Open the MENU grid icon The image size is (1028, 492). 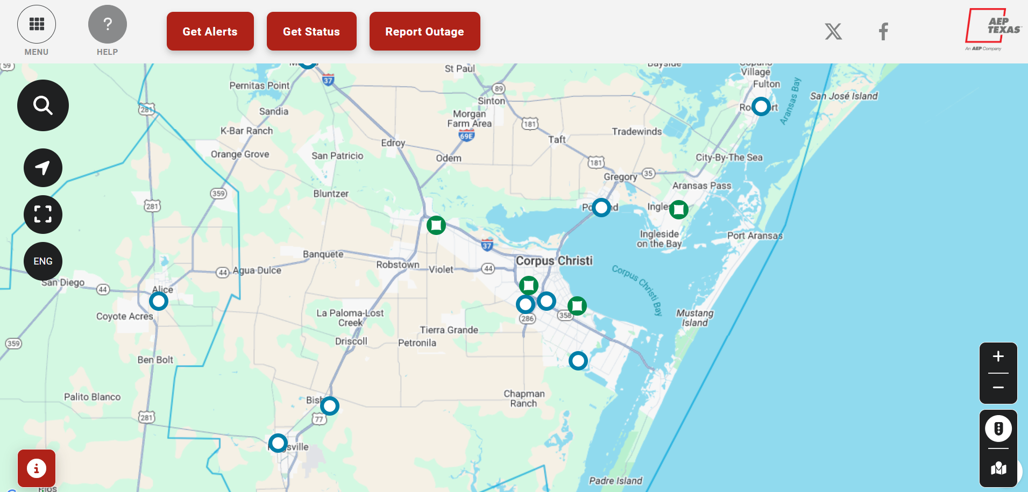coord(37,24)
